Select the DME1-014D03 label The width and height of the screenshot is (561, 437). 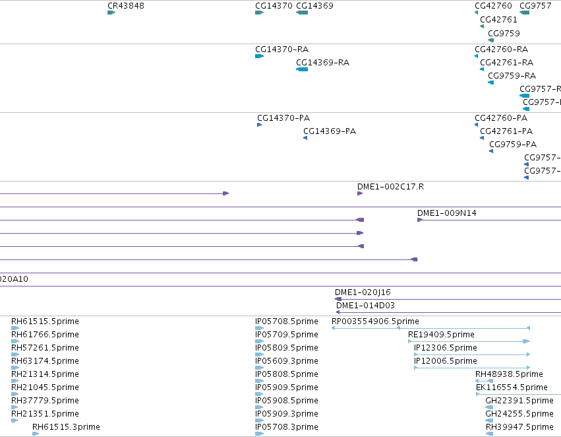pos(365,306)
